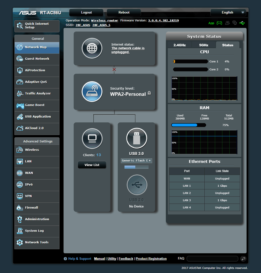The height and width of the screenshot is (273, 261).
Task: Click the Core 1 CPU usage bar
Action: 191,61
